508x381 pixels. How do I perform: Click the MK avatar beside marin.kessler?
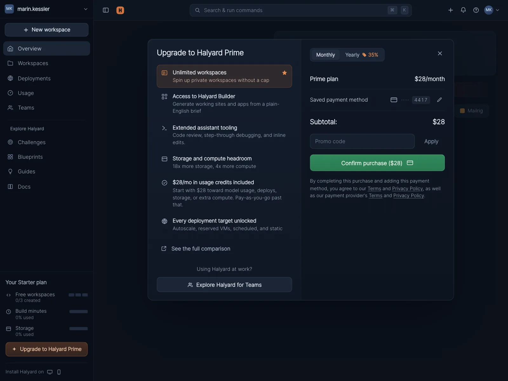(9, 9)
